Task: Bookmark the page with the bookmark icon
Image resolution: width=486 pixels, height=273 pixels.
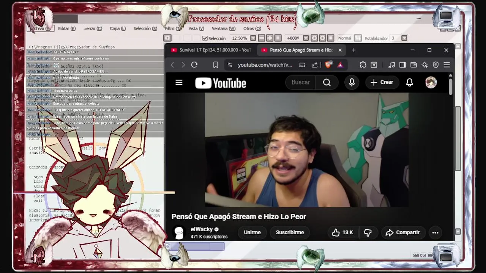Action: pos(216,65)
